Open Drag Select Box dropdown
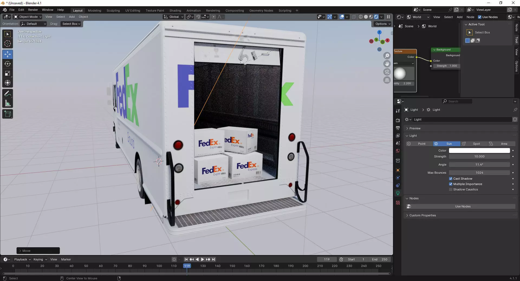 tap(71, 24)
